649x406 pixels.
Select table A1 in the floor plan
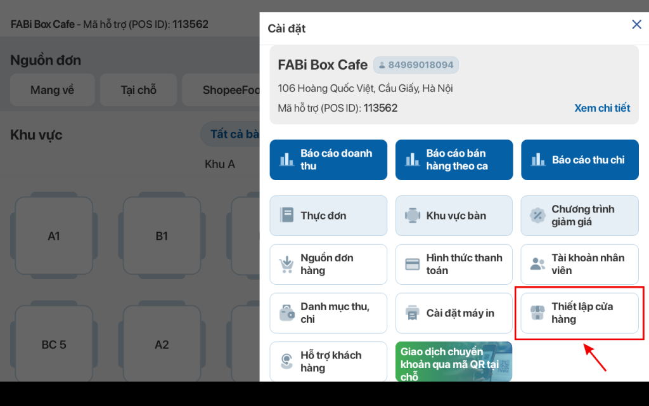[x=54, y=236]
